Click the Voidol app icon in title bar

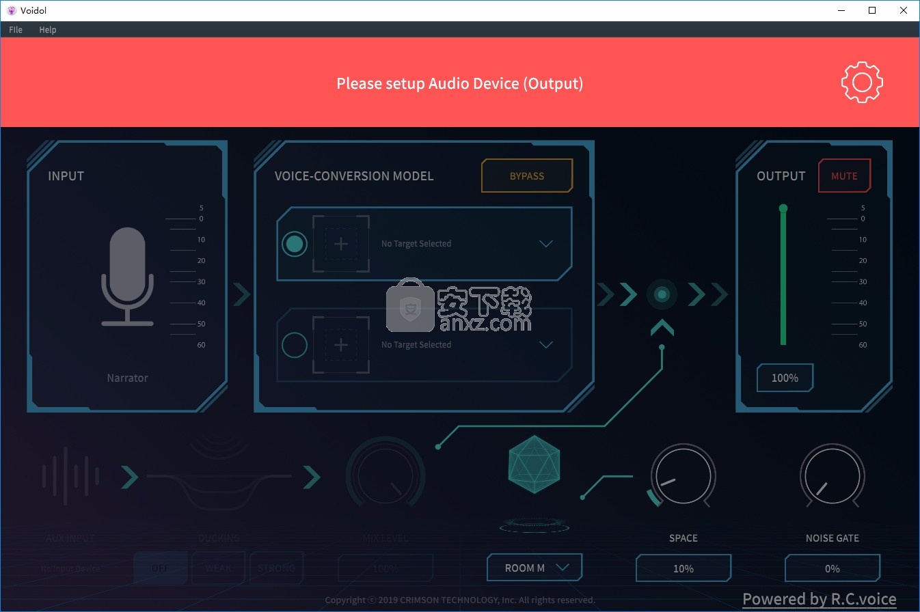tap(11, 10)
